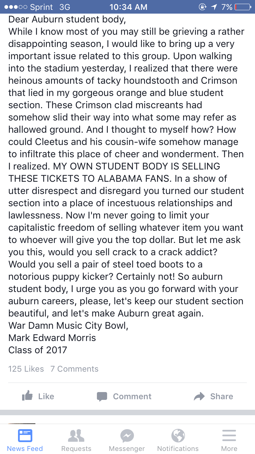This screenshot has width=255, height=454.
Task: Tap the Comment speech bubble icon
Action: [x=102, y=396]
